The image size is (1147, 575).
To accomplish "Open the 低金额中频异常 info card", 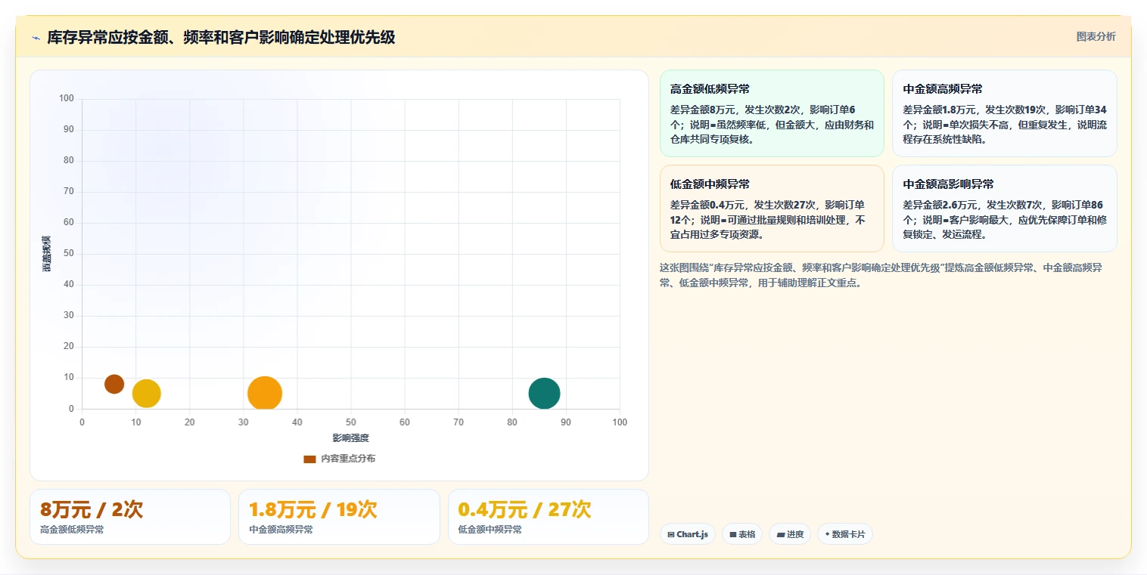I will [772, 209].
